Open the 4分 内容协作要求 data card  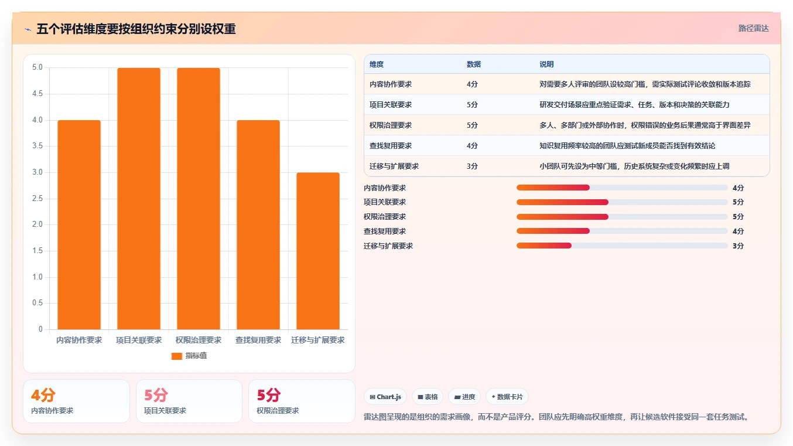(x=76, y=401)
